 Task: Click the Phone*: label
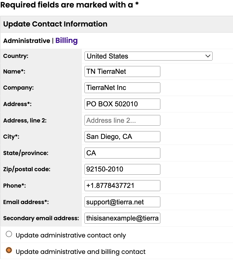[14, 186]
